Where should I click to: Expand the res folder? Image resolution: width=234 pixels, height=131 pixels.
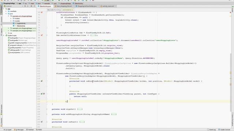[x=6, y=33]
